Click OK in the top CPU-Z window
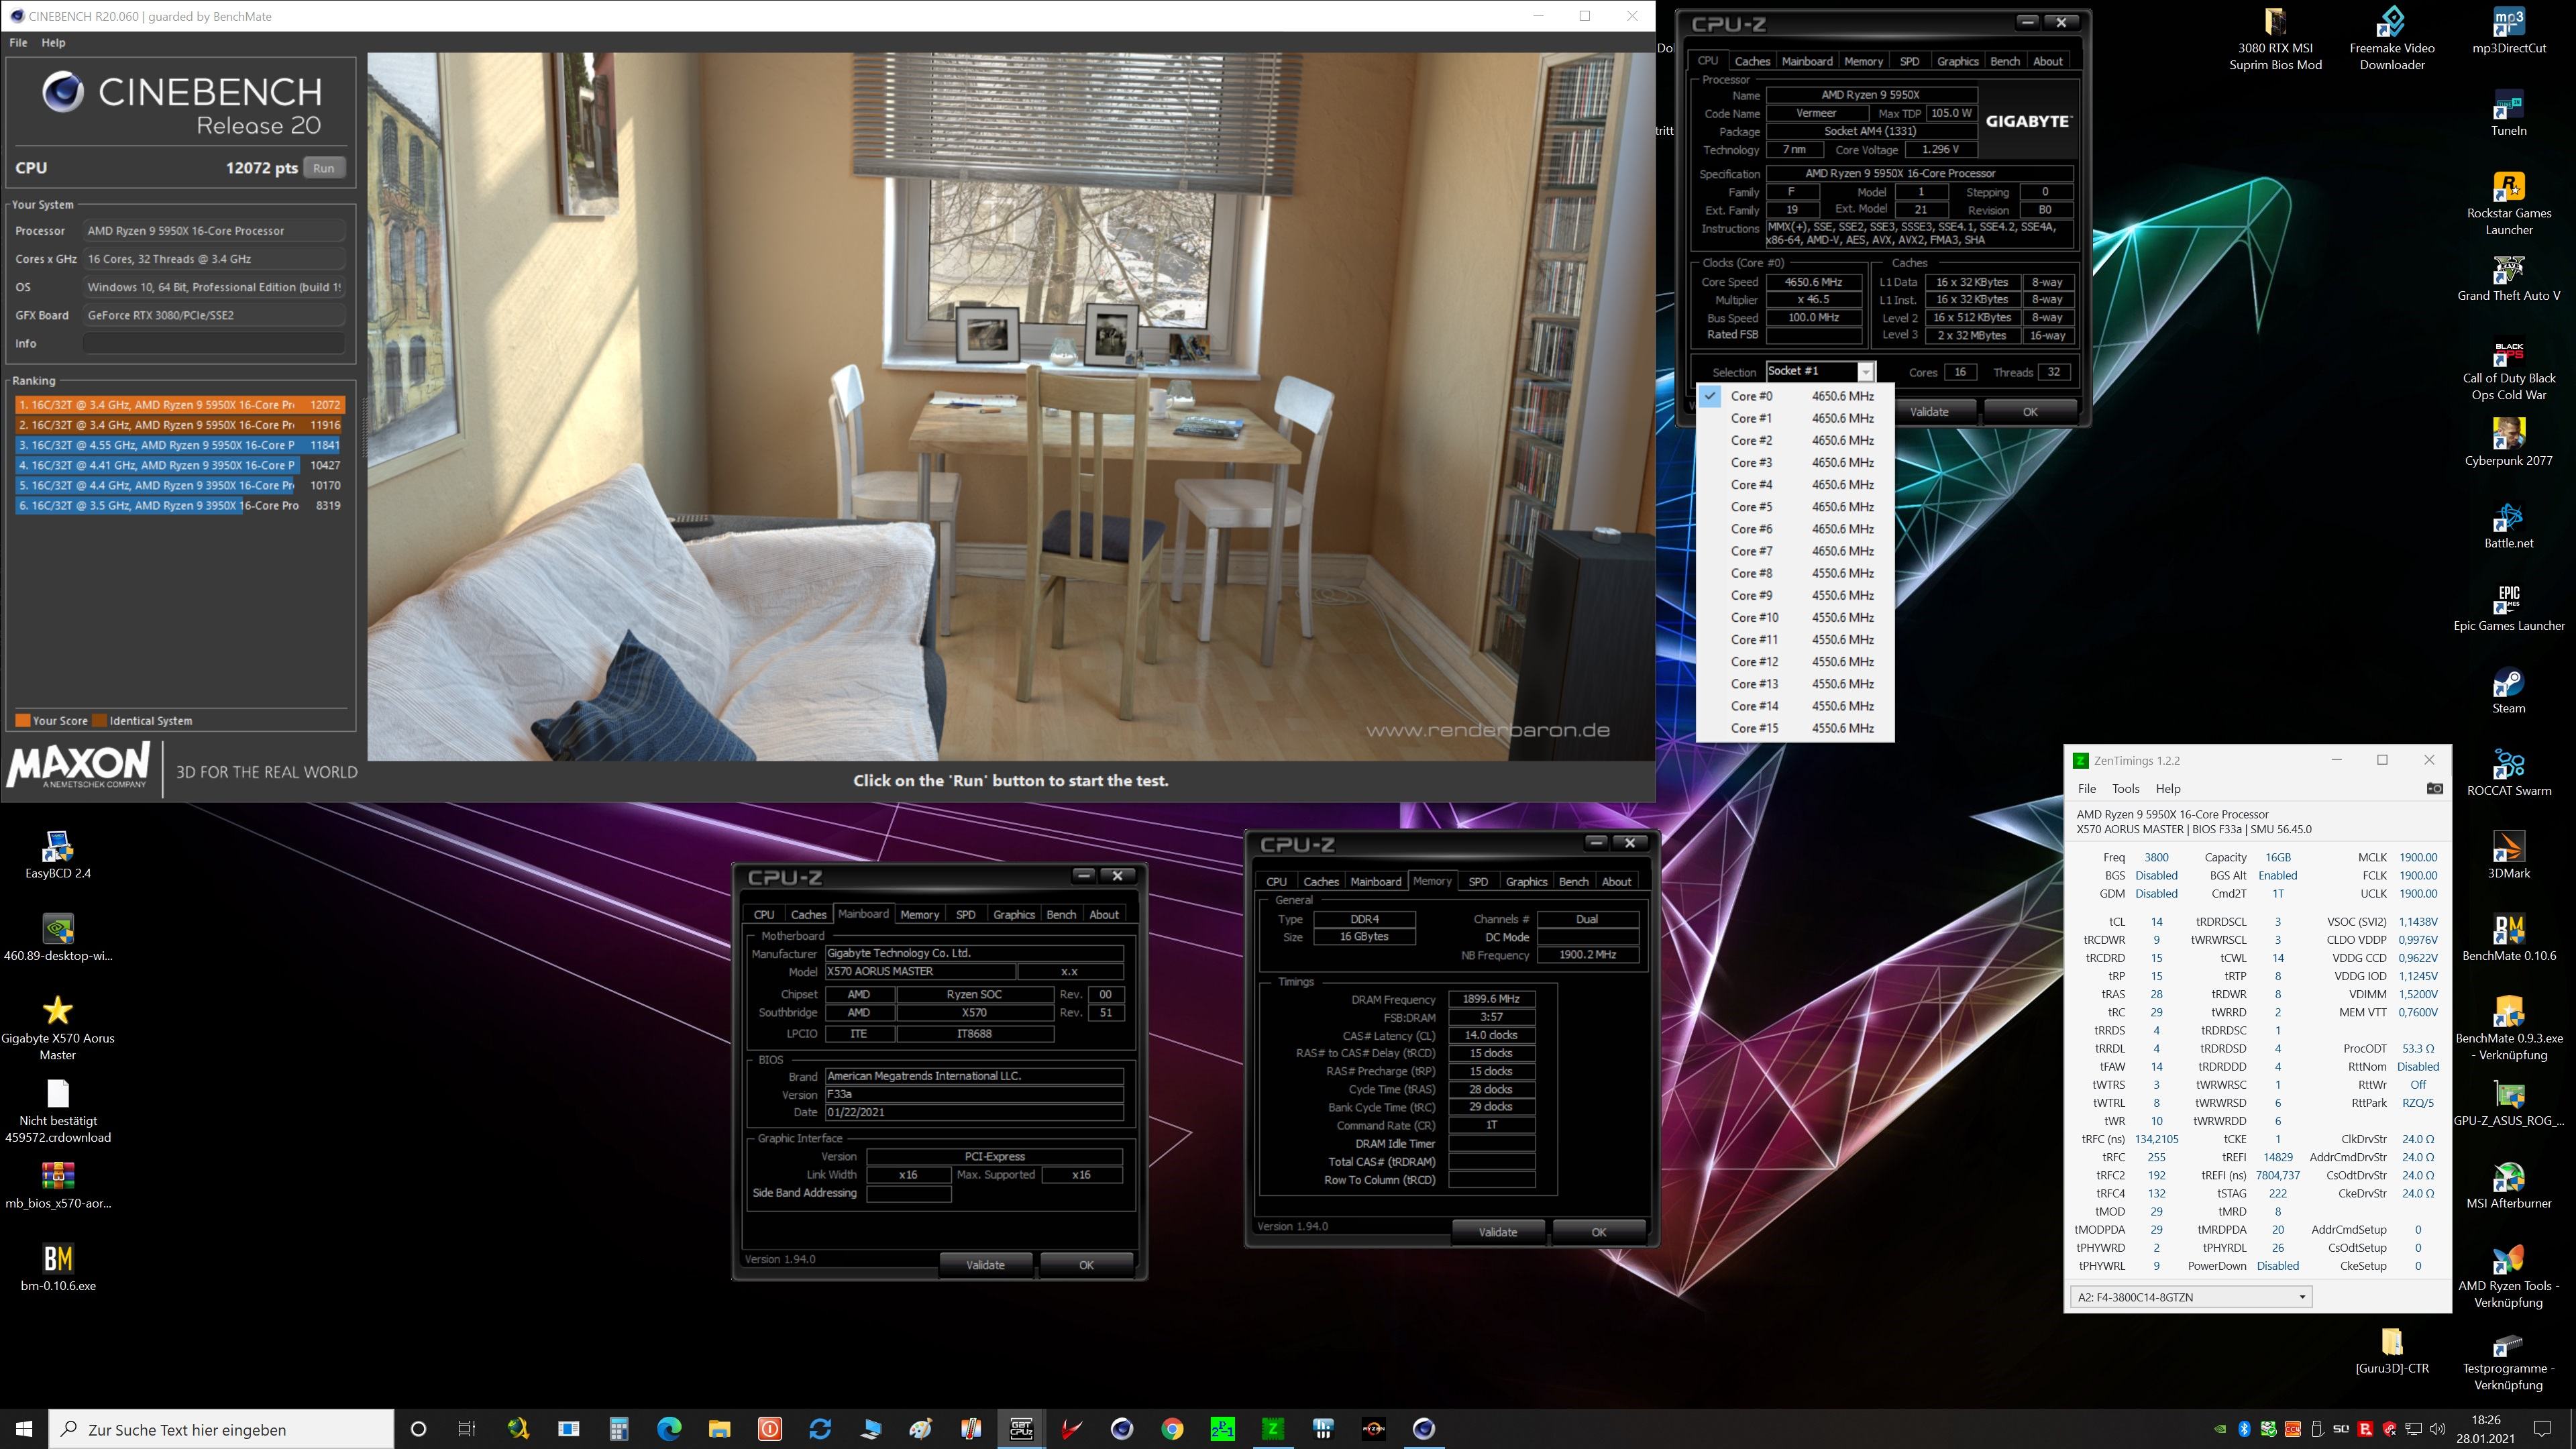The width and height of the screenshot is (2576, 1449). (x=2030, y=411)
